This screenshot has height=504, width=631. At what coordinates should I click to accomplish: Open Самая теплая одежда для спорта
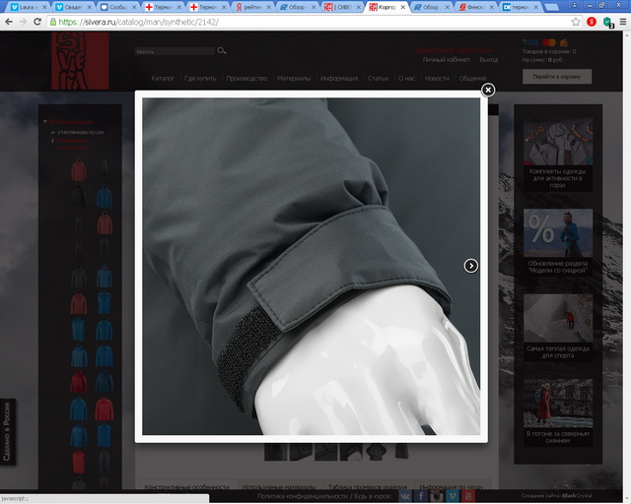click(558, 327)
